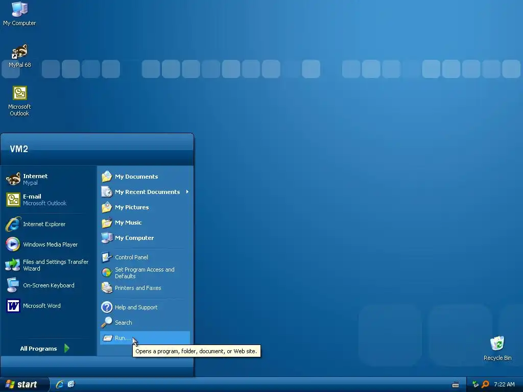Open Internet Mypal from the Start menu
523x392 pixels.
pyautogui.click(x=49, y=179)
